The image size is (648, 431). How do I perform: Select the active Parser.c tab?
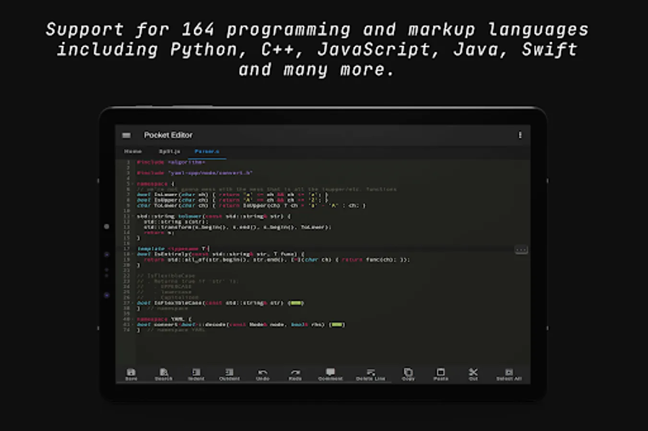point(207,151)
